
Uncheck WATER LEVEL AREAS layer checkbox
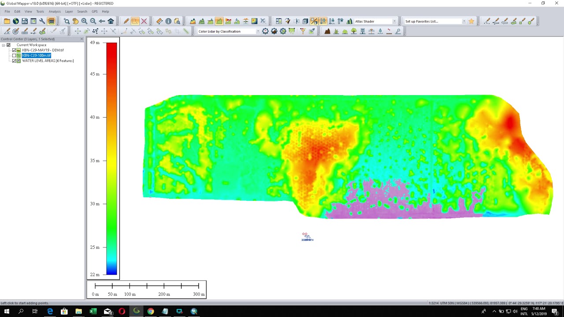(x=14, y=61)
